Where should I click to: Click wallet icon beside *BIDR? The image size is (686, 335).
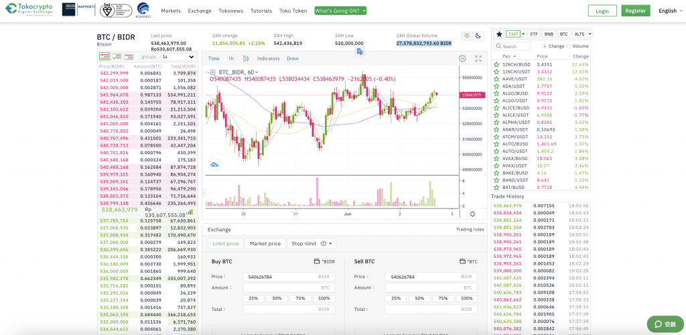[317, 261]
